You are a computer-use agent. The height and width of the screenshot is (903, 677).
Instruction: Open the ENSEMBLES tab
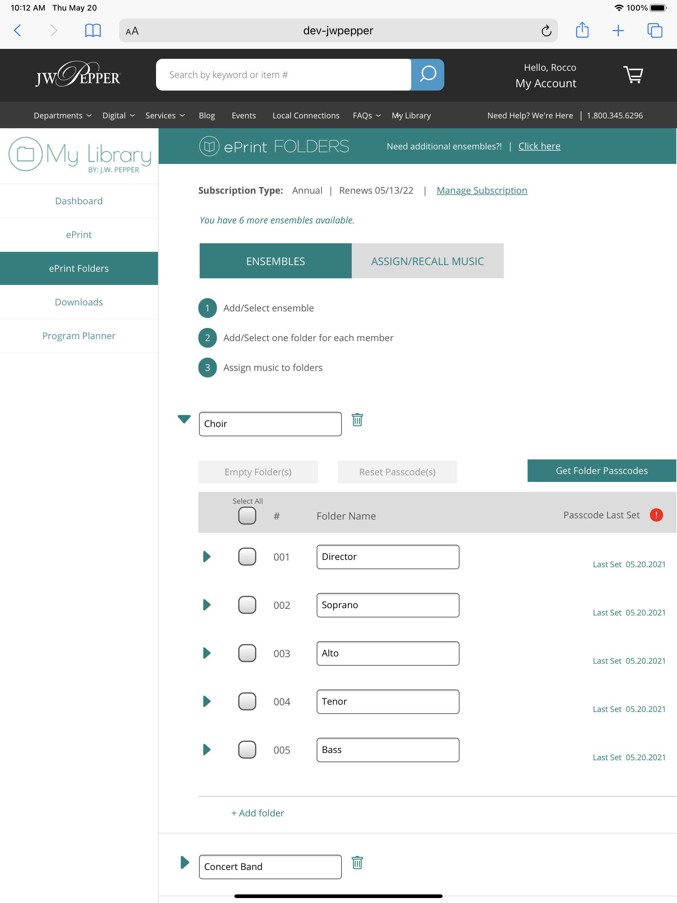tap(275, 261)
